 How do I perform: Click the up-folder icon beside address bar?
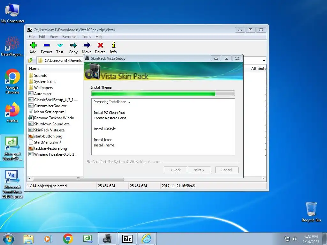point(31,60)
